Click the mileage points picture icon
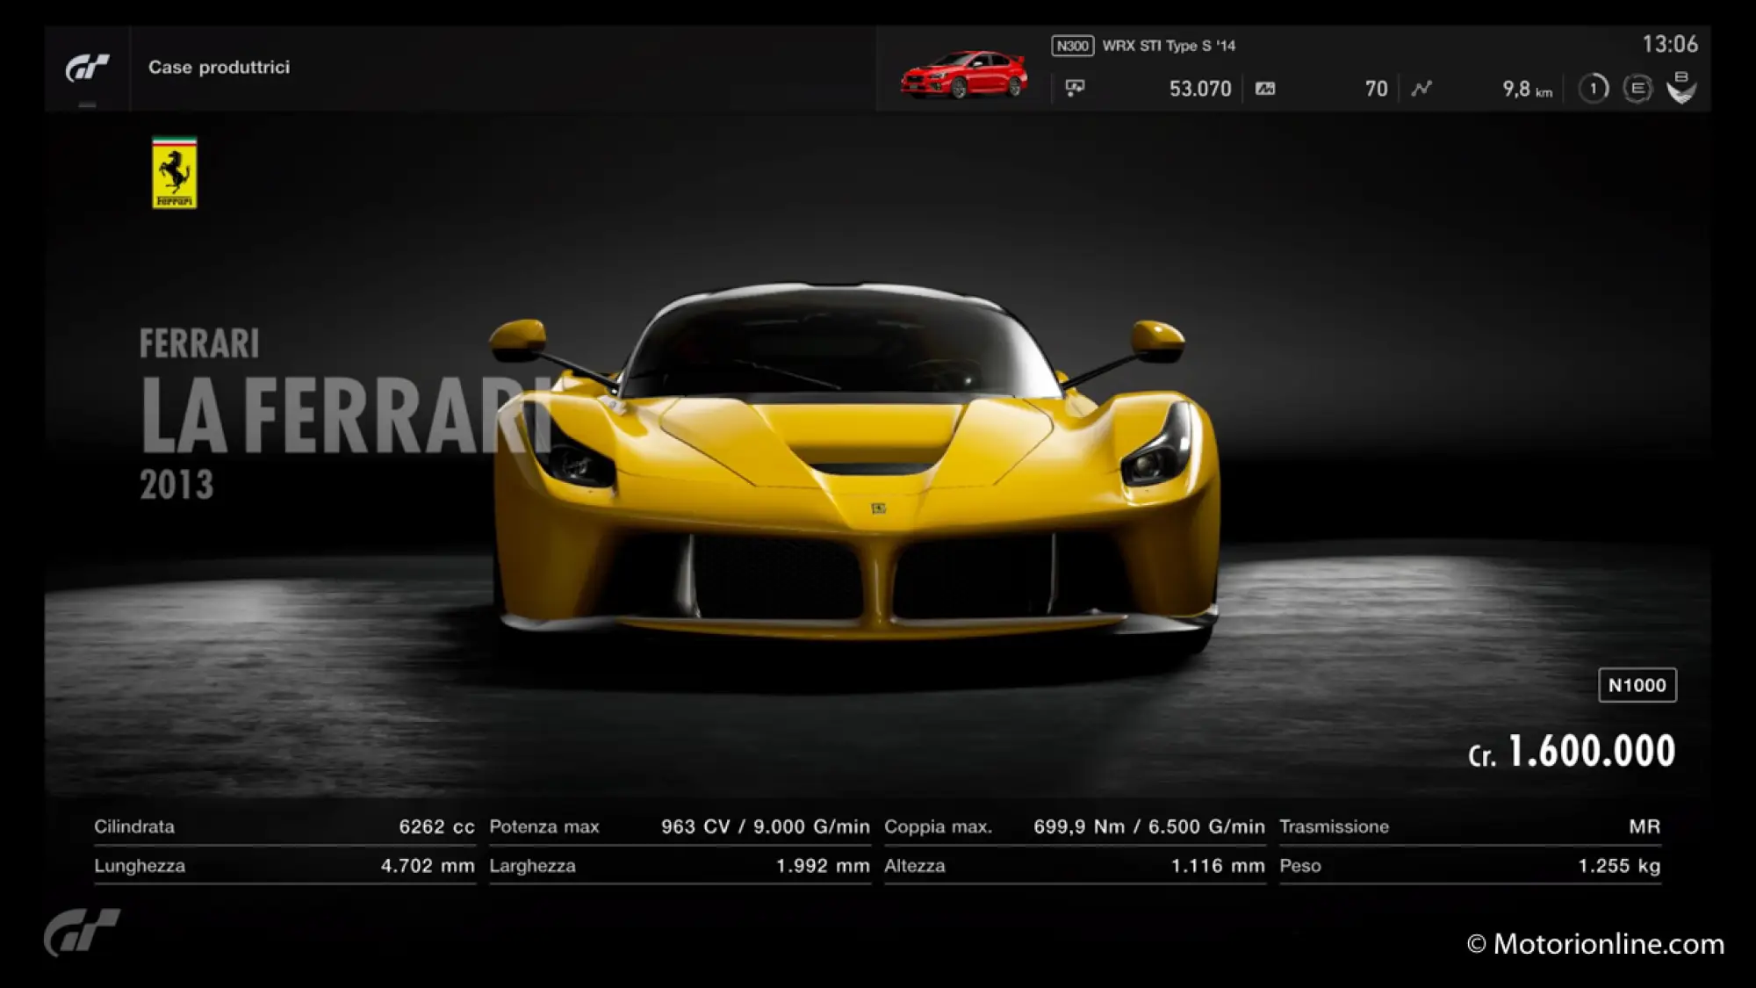1756x988 pixels. pyautogui.click(x=1265, y=89)
